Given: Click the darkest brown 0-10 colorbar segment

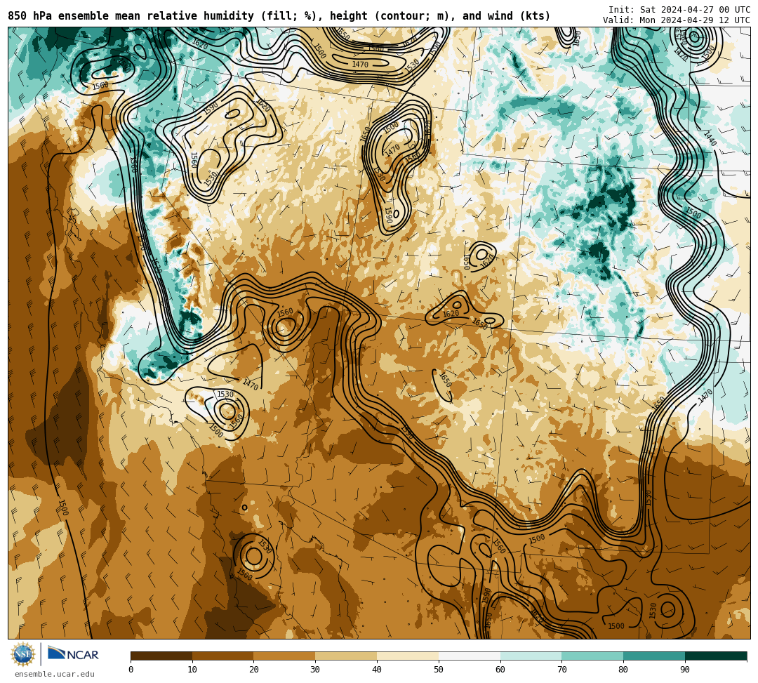Looking at the screenshot, I should click(x=161, y=656).
